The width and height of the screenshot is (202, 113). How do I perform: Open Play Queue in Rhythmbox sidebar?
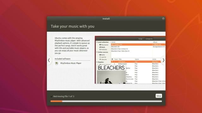(104, 45)
